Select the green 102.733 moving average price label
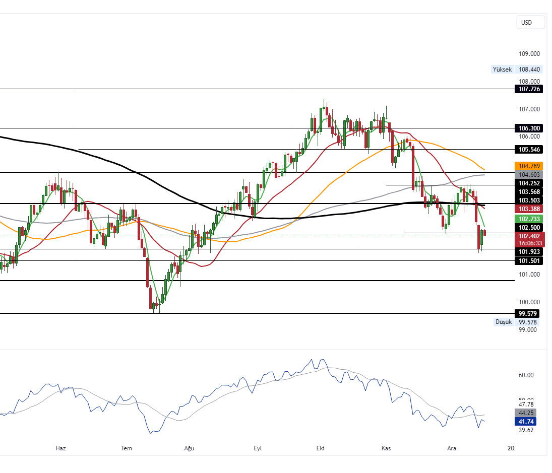The height and width of the screenshot is (473, 552). pos(528,219)
